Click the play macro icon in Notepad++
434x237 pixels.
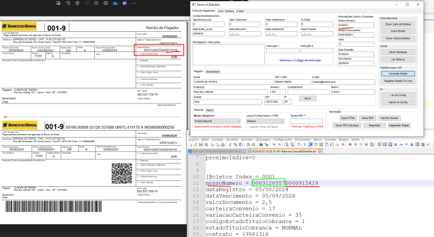(x=361, y=145)
